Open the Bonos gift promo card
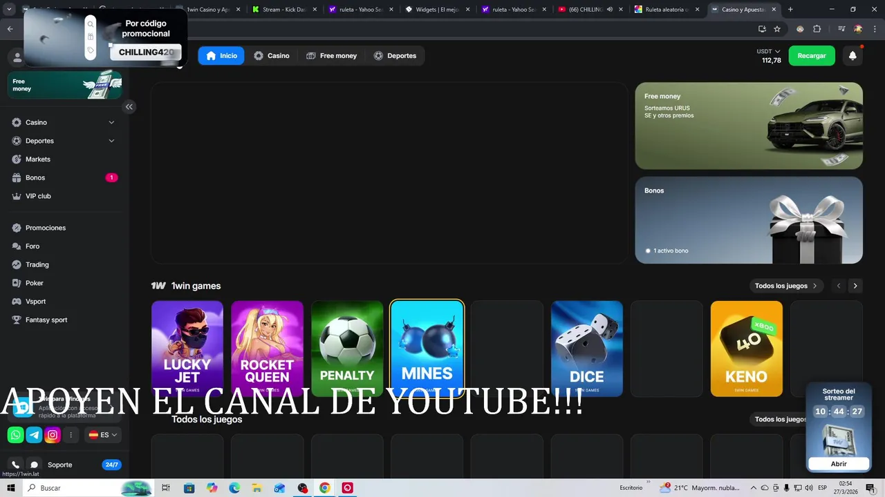 point(749,220)
